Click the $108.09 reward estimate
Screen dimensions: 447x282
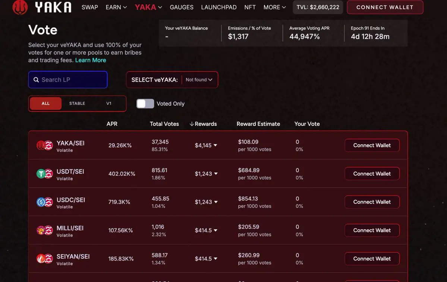pyautogui.click(x=248, y=142)
